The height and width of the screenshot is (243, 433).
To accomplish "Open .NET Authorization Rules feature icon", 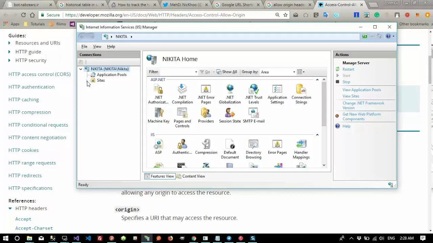I will (158, 94).
